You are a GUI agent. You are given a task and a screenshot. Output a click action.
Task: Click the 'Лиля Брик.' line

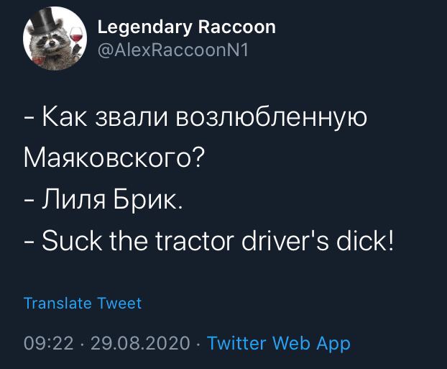[103, 199]
